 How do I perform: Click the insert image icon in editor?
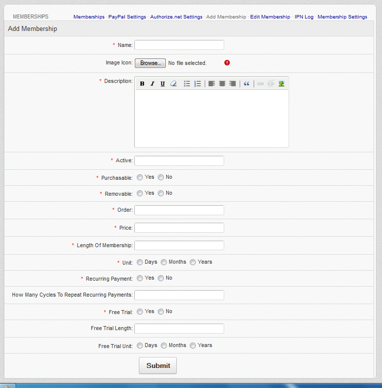(282, 84)
